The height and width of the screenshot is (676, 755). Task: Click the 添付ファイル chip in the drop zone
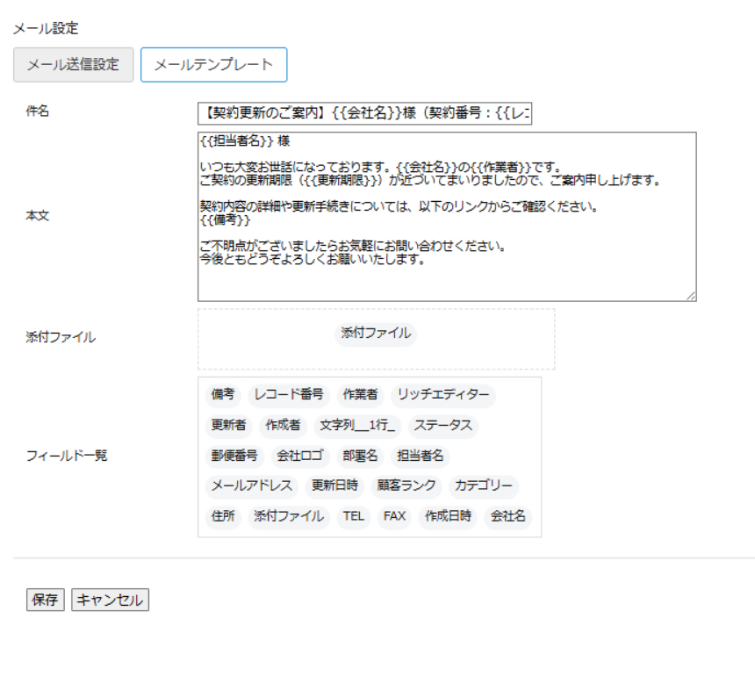376,334
